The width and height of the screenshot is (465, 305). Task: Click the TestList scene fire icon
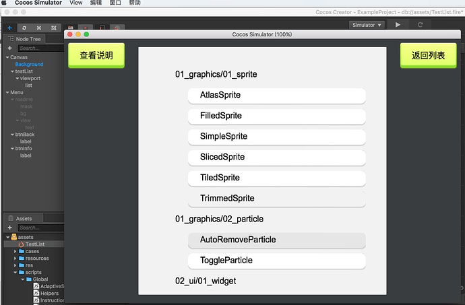tap(21, 244)
